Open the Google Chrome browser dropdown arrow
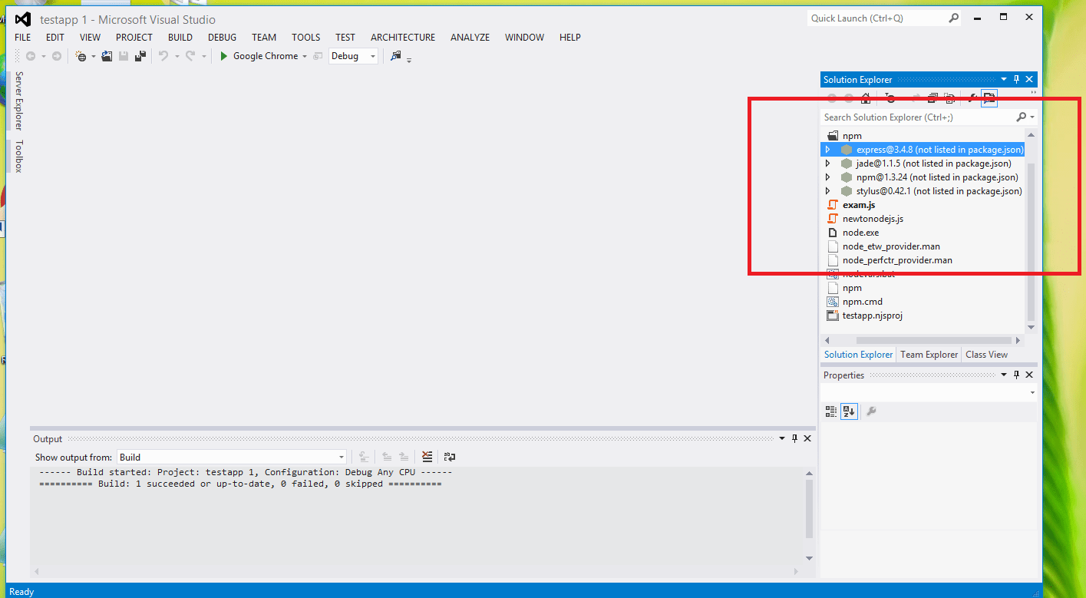Image resolution: width=1086 pixels, height=598 pixels. pyautogui.click(x=305, y=56)
